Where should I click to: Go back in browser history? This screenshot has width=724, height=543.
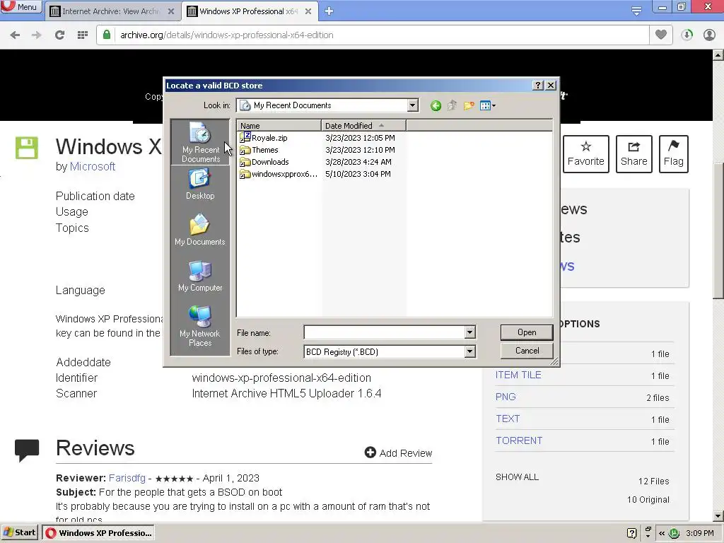pyautogui.click(x=15, y=35)
